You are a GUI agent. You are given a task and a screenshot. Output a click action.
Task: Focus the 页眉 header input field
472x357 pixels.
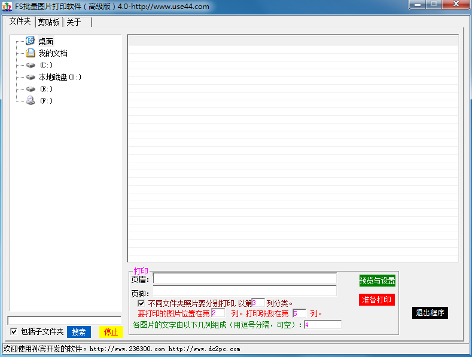coord(245,278)
